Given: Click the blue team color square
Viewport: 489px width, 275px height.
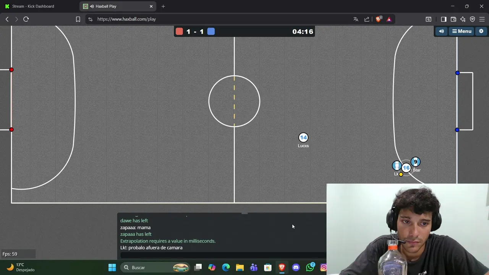Looking at the screenshot, I should (211, 31).
